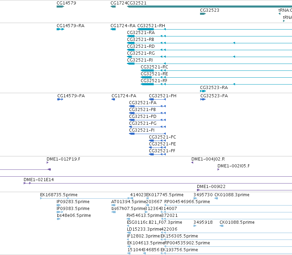Select the CG32521-RH transcript exon glyph
The height and width of the screenshot is (255, 292).
coord(145,29)
